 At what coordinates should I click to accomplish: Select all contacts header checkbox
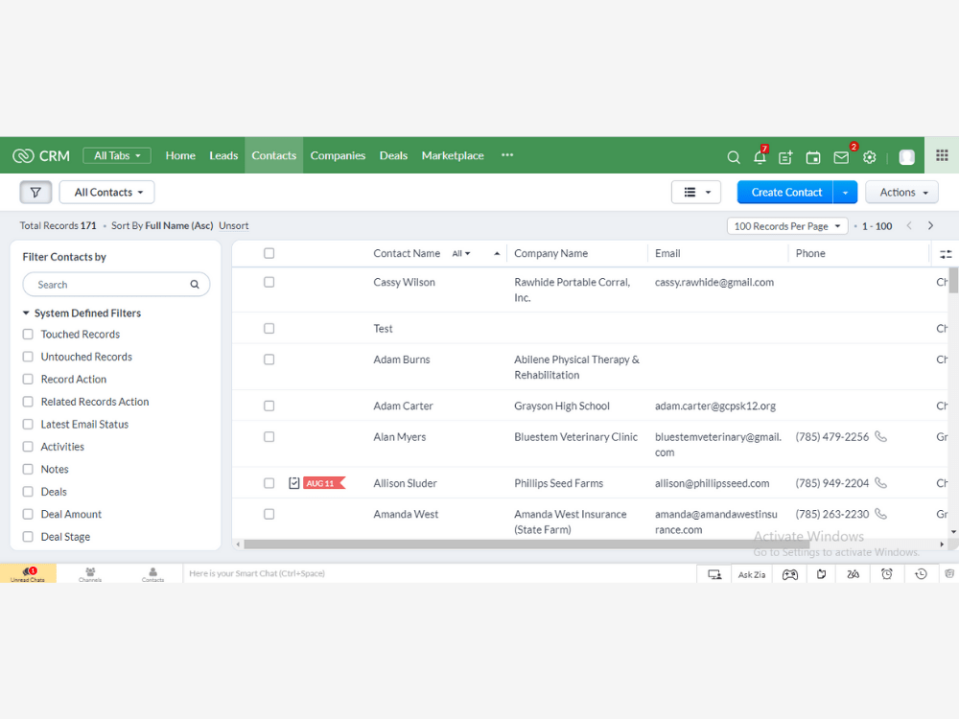point(269,253)
